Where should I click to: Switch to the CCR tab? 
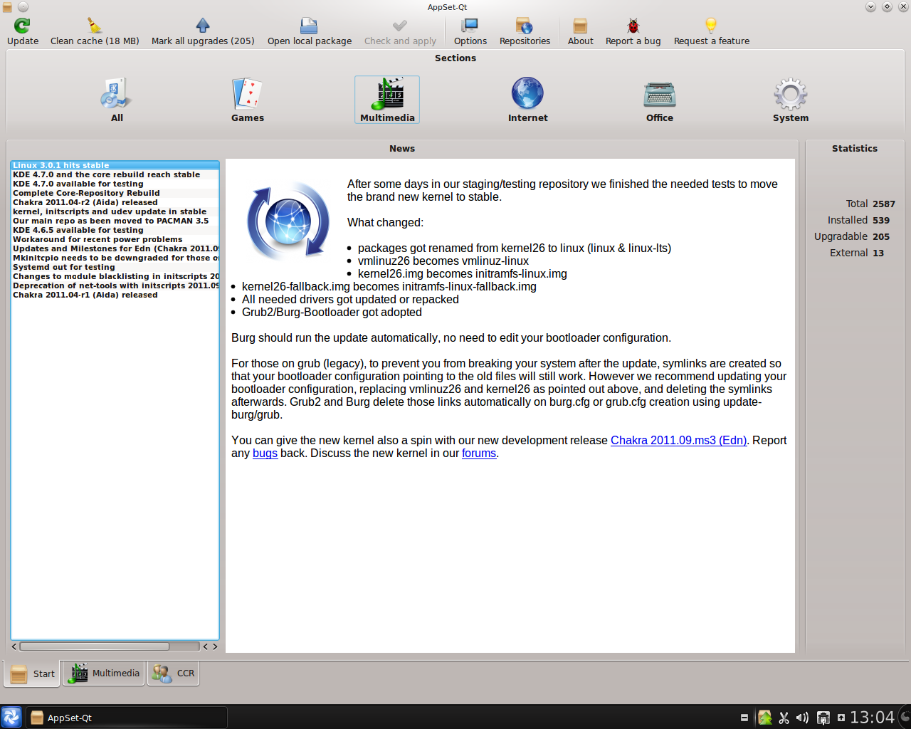(173, 673)
